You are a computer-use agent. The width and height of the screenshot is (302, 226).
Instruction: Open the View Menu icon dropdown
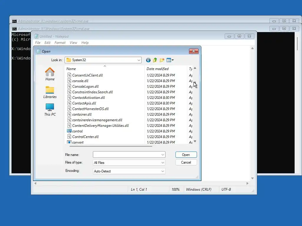click(x=170, y=60)
